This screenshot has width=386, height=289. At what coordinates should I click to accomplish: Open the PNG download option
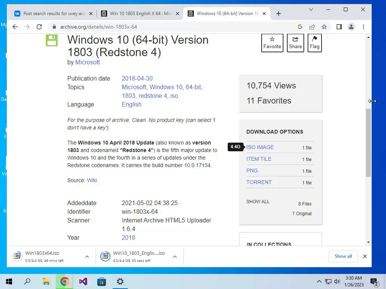click(x=252, y=170)
